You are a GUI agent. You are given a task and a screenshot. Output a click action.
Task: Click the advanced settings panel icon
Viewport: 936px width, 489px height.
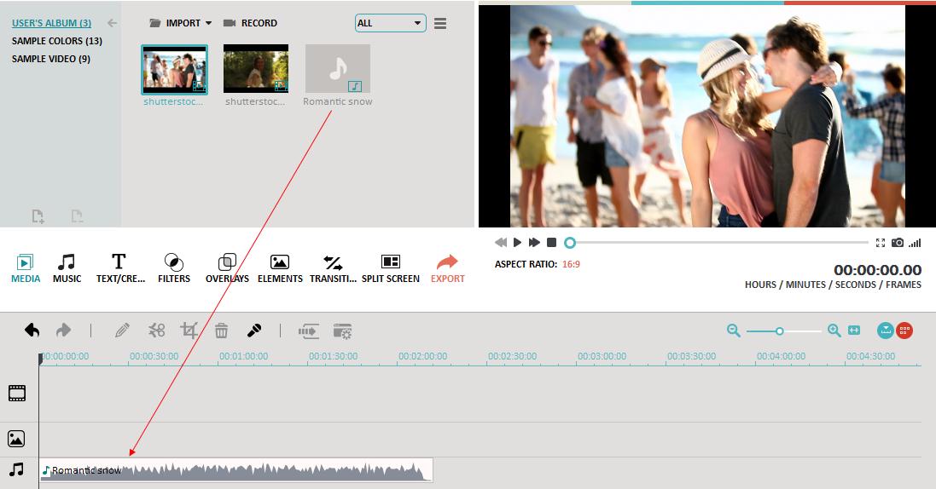[x=343, y=331]
